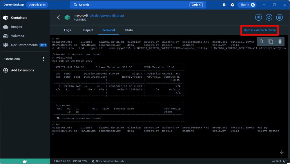Click the Docker Desktop title text

[14, 5]
